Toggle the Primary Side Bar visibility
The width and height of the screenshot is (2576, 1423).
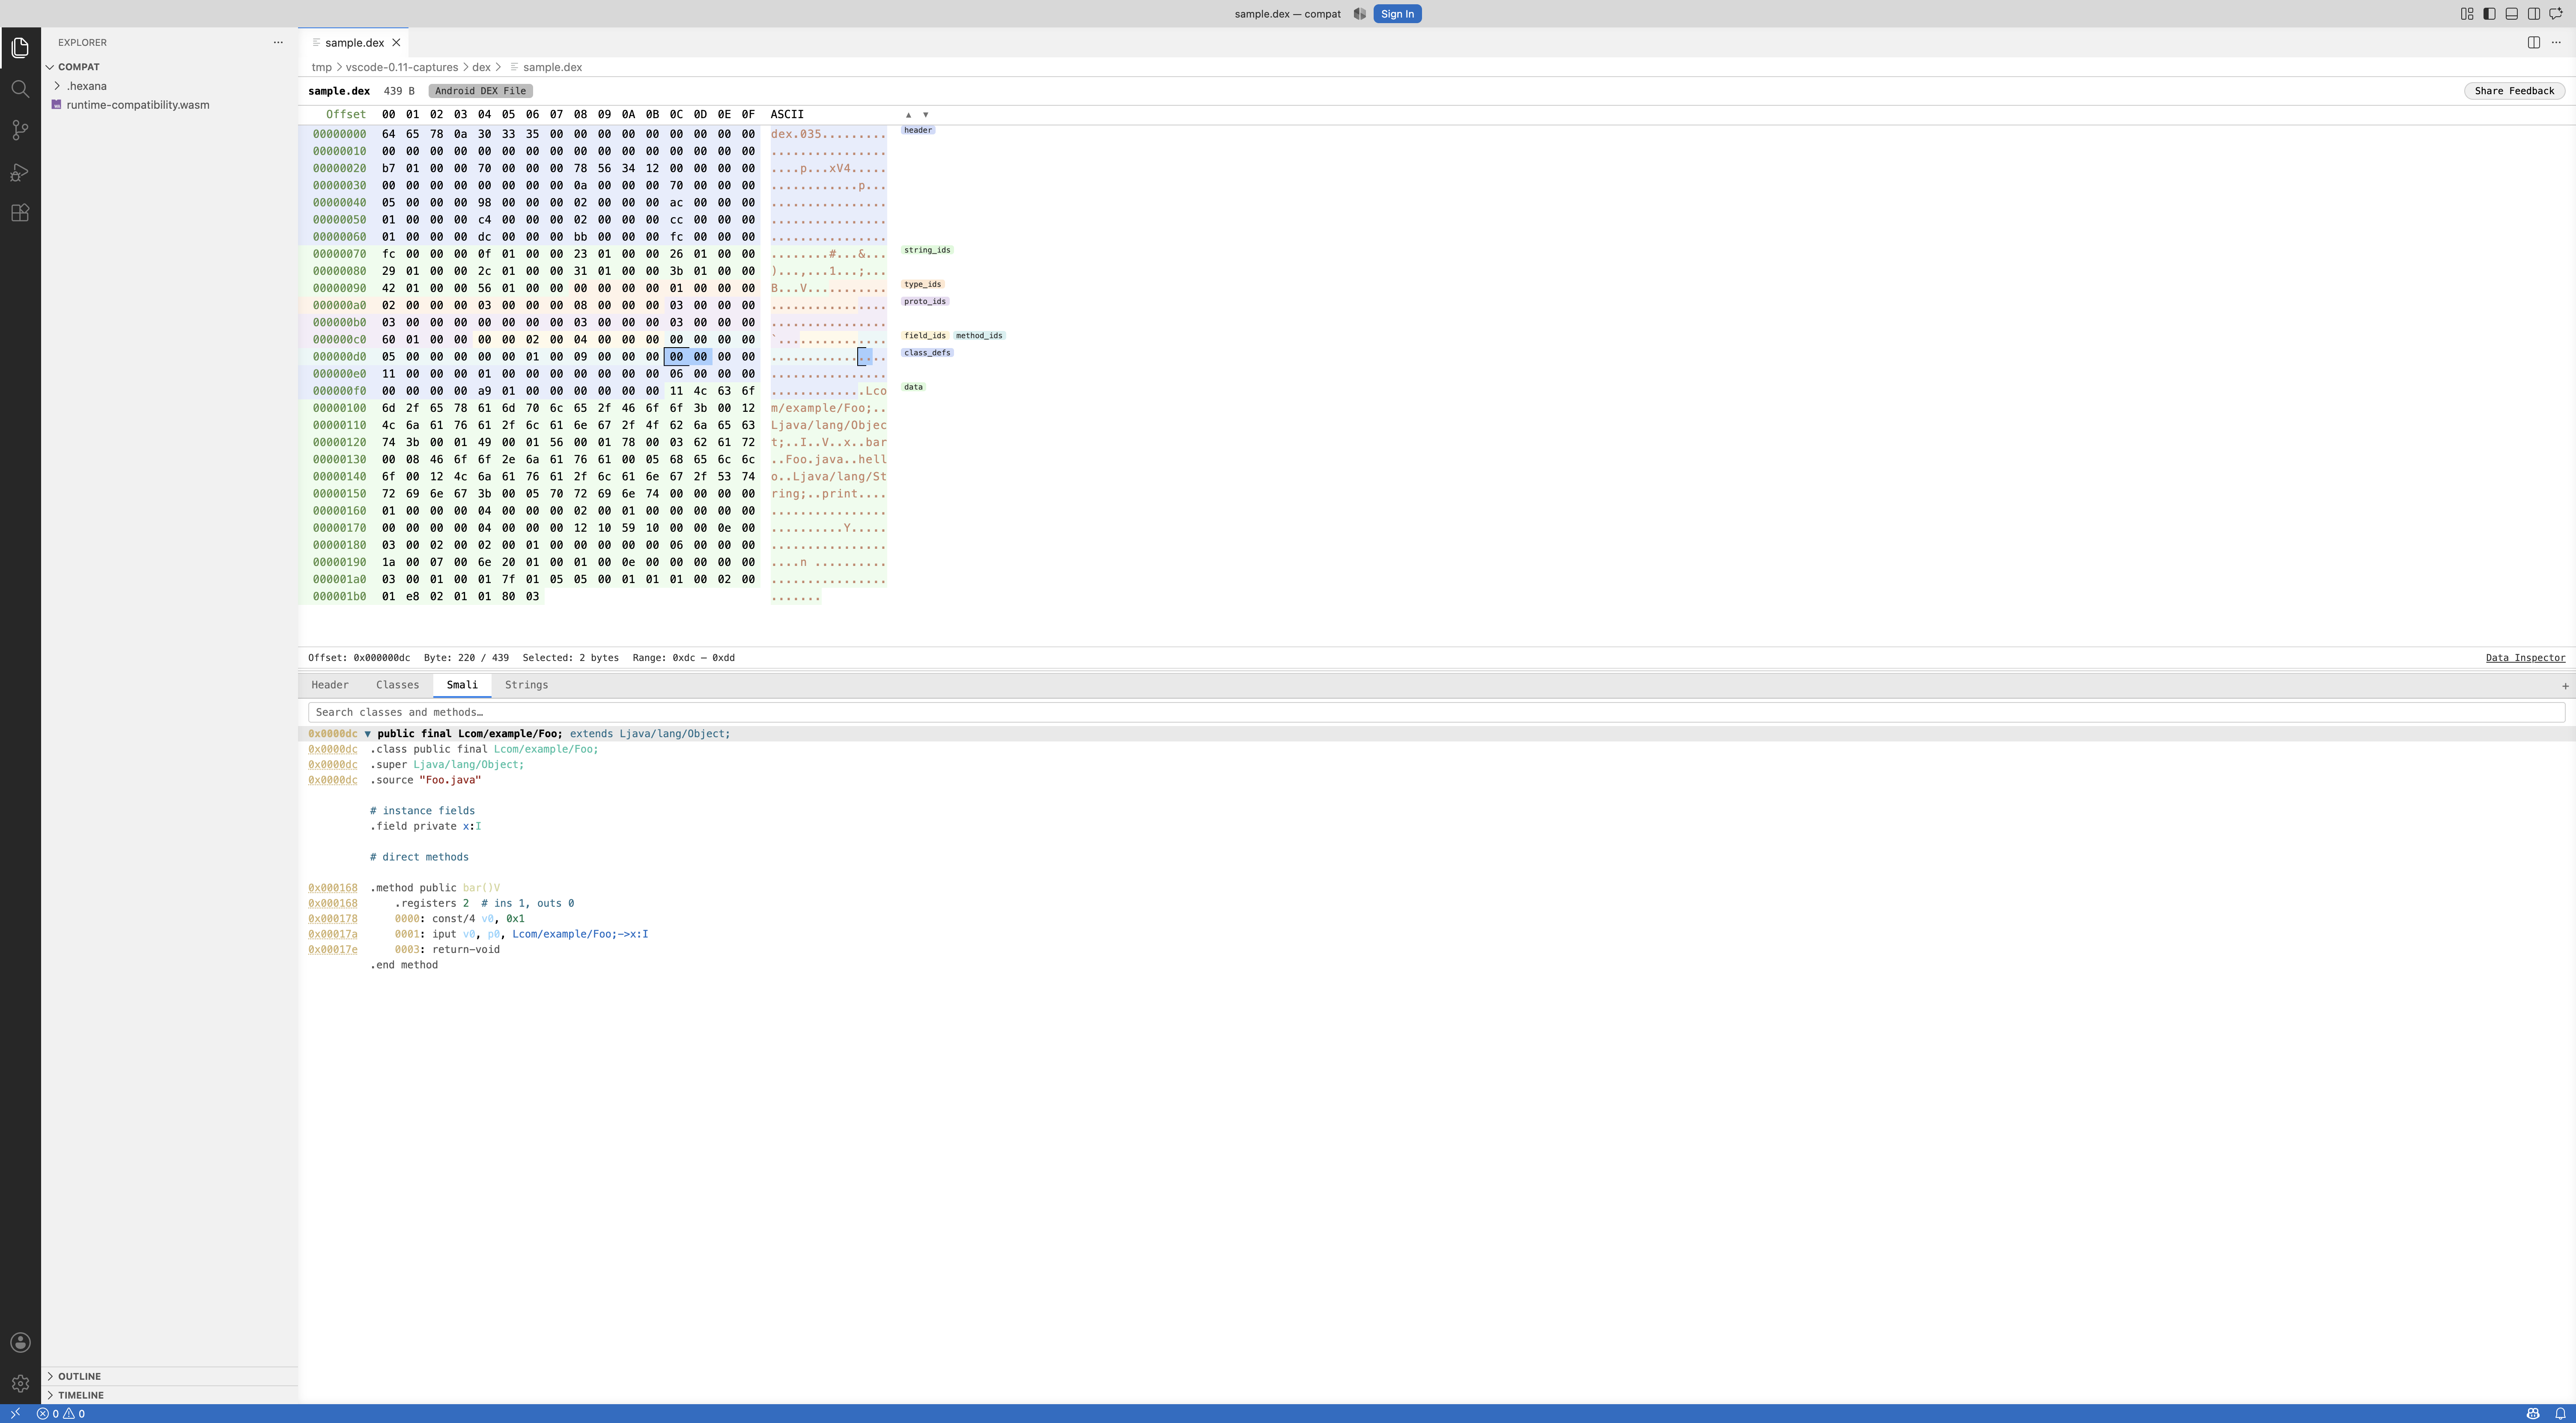pyautogui.click(x=2489, y=14)
